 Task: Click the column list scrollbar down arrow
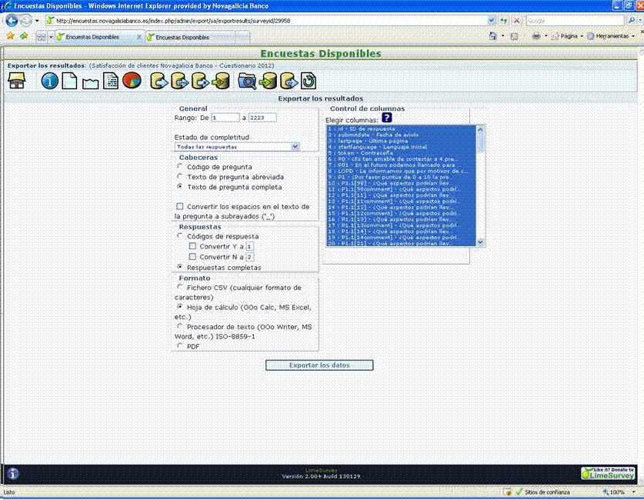coord(481,242)
